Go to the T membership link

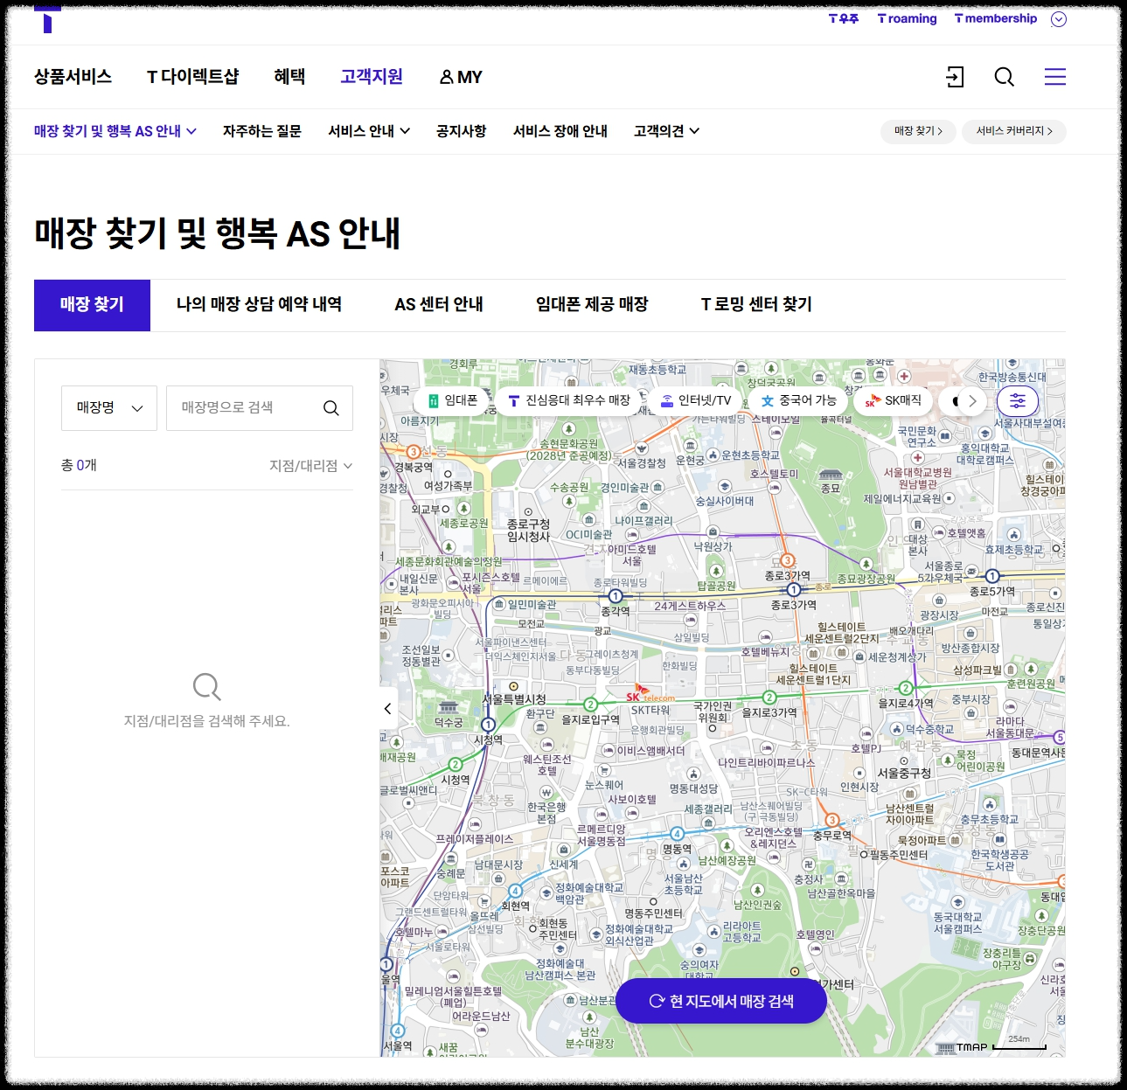point(996,18)
